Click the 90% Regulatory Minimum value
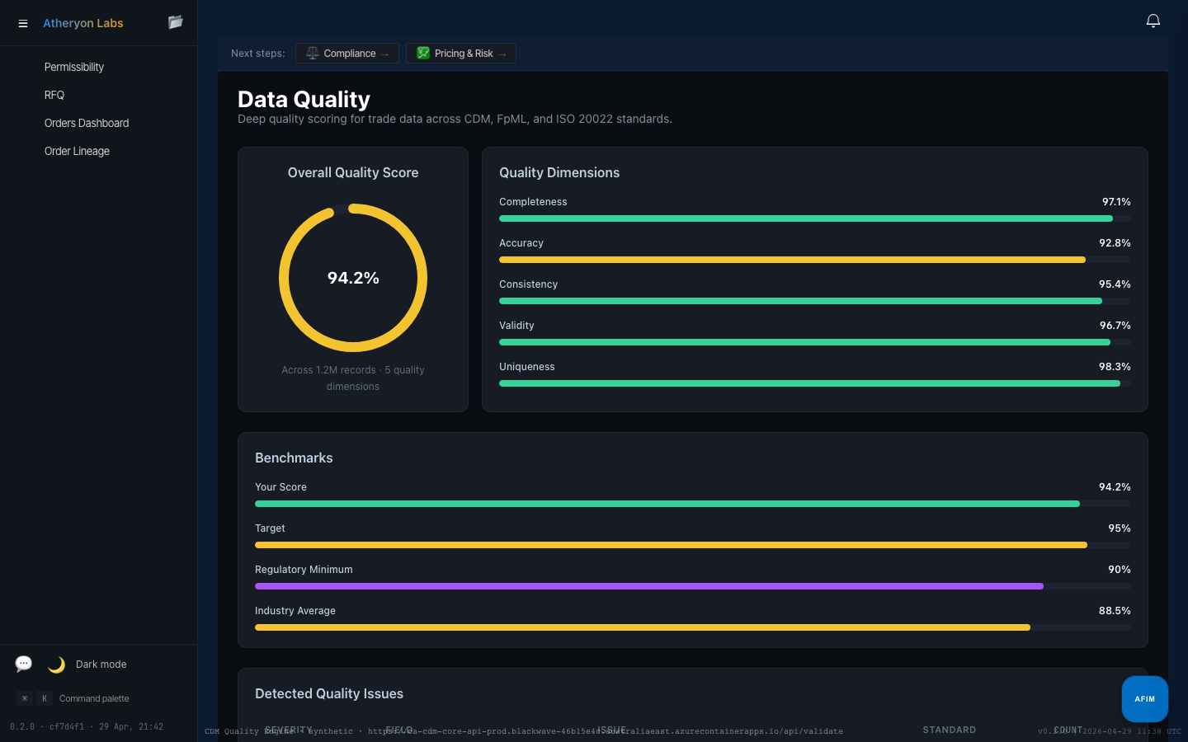1188x742 pixels. coord(1120,570)
